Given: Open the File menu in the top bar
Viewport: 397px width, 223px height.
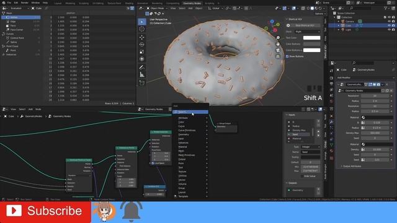Looking at the screenshot, I should [x=9, y=2].
